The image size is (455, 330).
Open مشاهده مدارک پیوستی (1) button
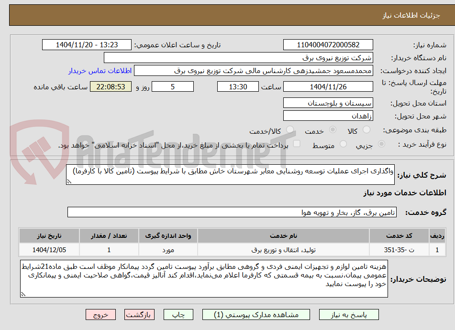256,315
